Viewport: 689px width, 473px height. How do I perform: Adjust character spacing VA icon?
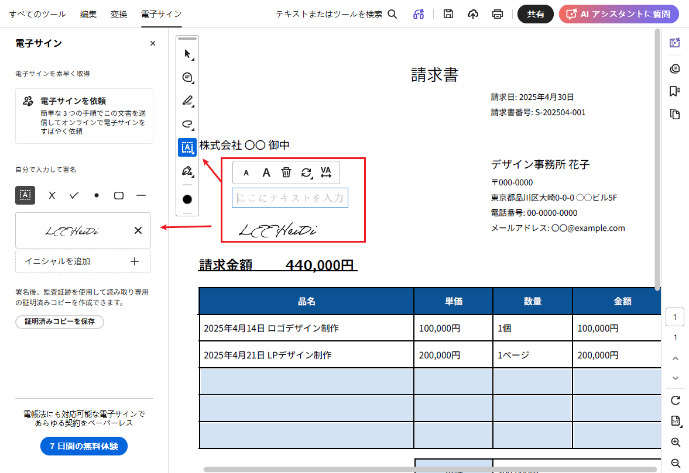(326, 172)
